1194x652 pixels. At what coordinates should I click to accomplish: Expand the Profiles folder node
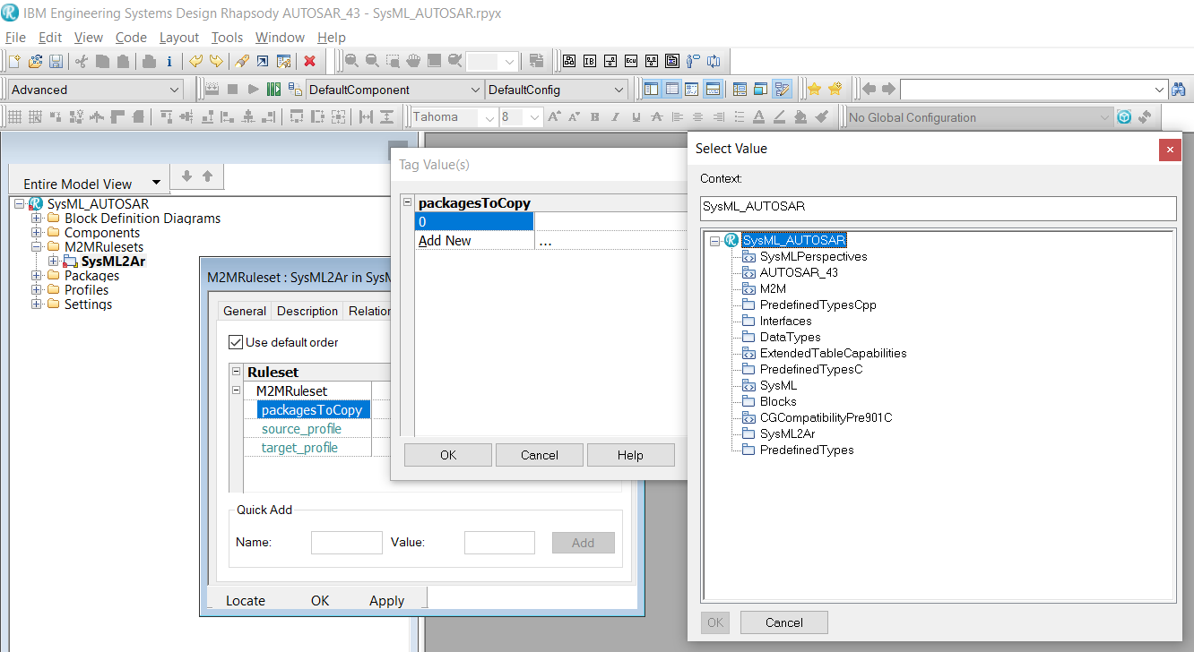tap(37, 290)
